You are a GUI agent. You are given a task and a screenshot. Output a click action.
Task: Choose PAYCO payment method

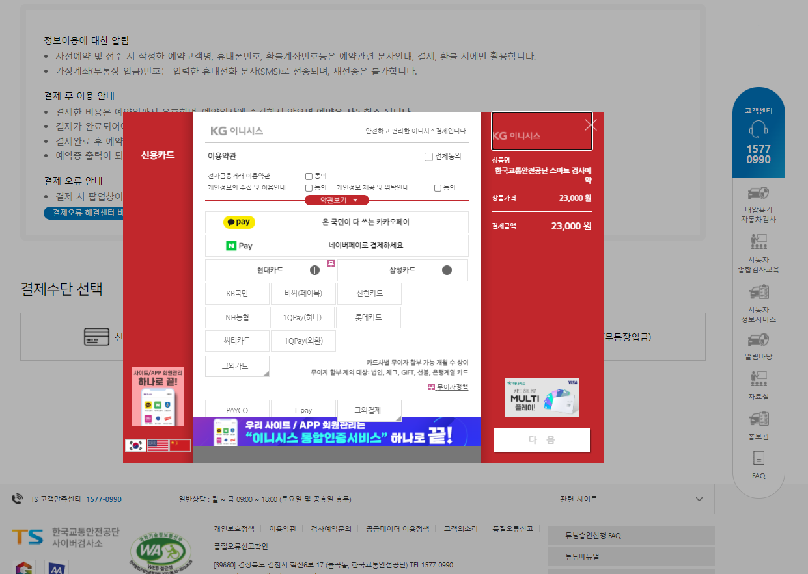point(237,410)
